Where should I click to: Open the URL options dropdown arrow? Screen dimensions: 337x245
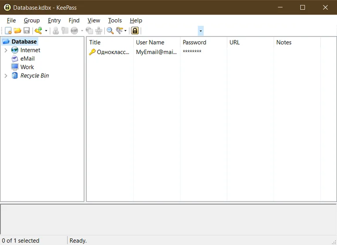82,31
